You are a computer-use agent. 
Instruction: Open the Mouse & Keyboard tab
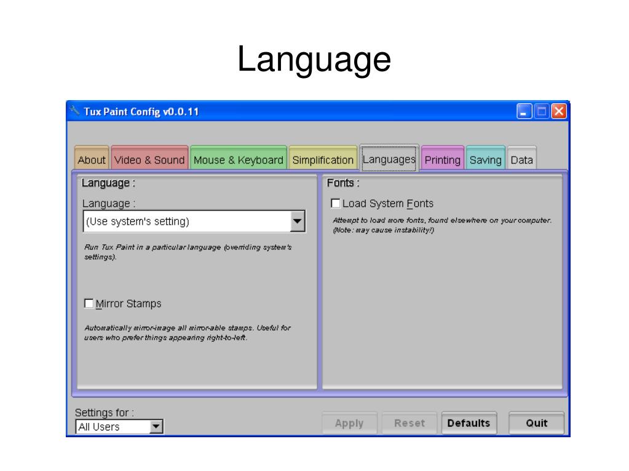pyautogui.click(x=239, y=158)
